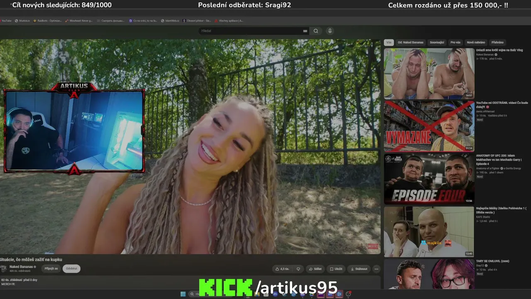Expand the video description with MERCH text
The width and height of the screenshot is (531, 299).
coord(190,282)
